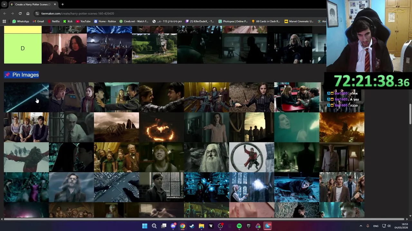Open File Explorer from the taskbar
Image resolution: width=412 pixels, height=231 pixels.
click(x=201, y=226)
